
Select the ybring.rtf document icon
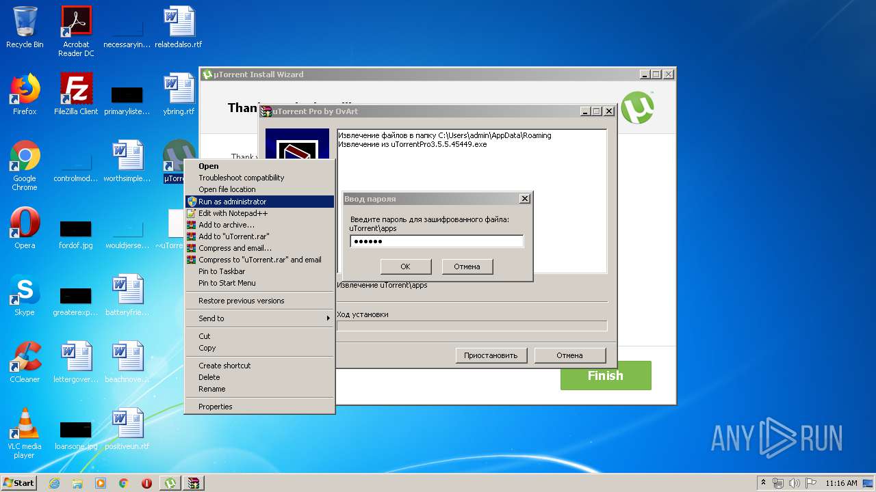[x=179, y=94]
